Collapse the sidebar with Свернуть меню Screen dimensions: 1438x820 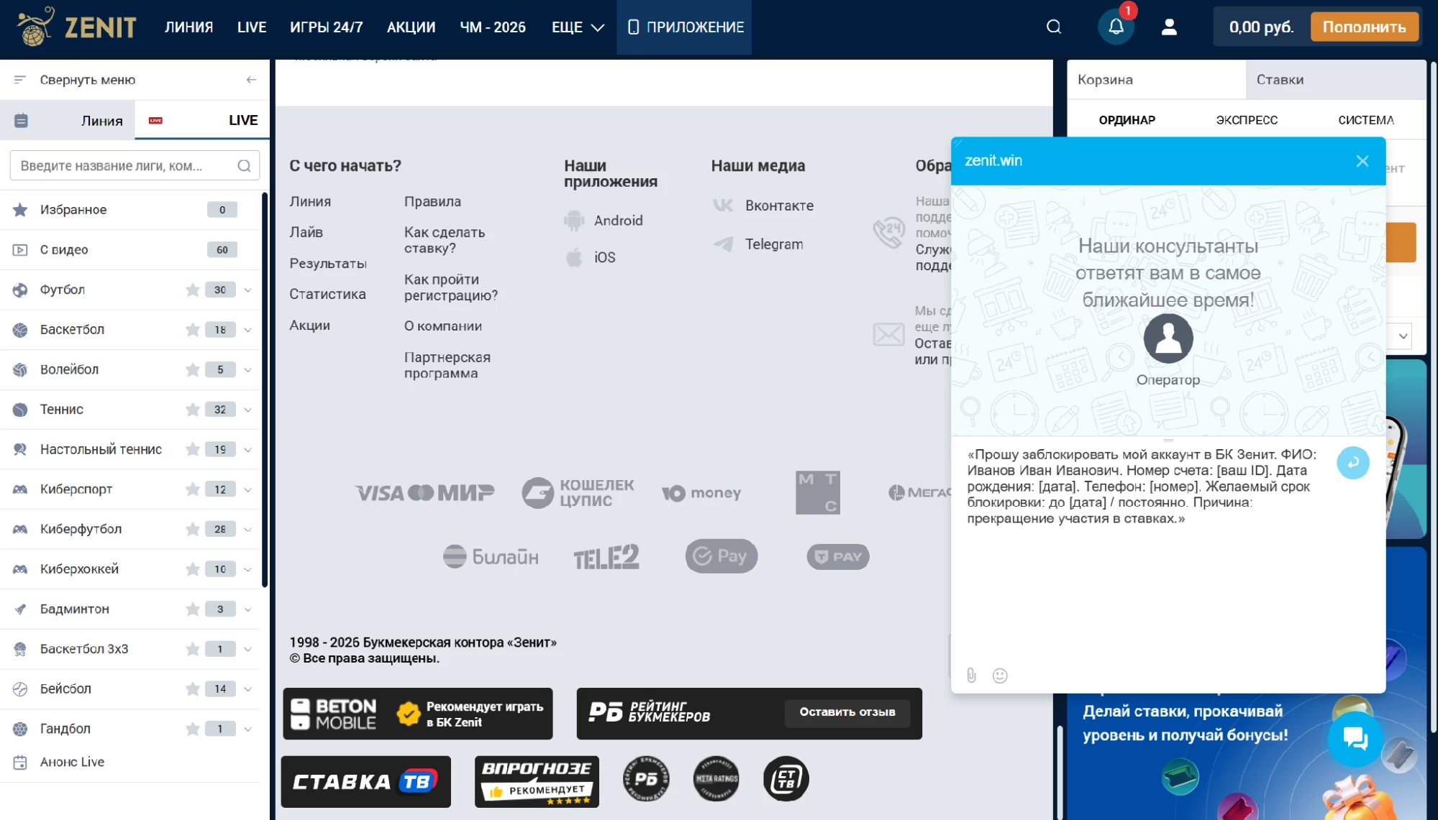(x=135, y=80)
